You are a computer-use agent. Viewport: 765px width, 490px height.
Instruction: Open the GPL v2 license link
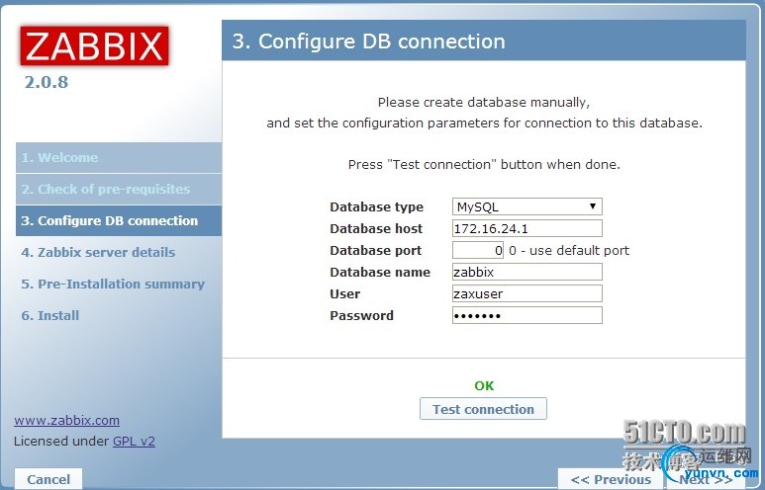click(x=135, y=442)
